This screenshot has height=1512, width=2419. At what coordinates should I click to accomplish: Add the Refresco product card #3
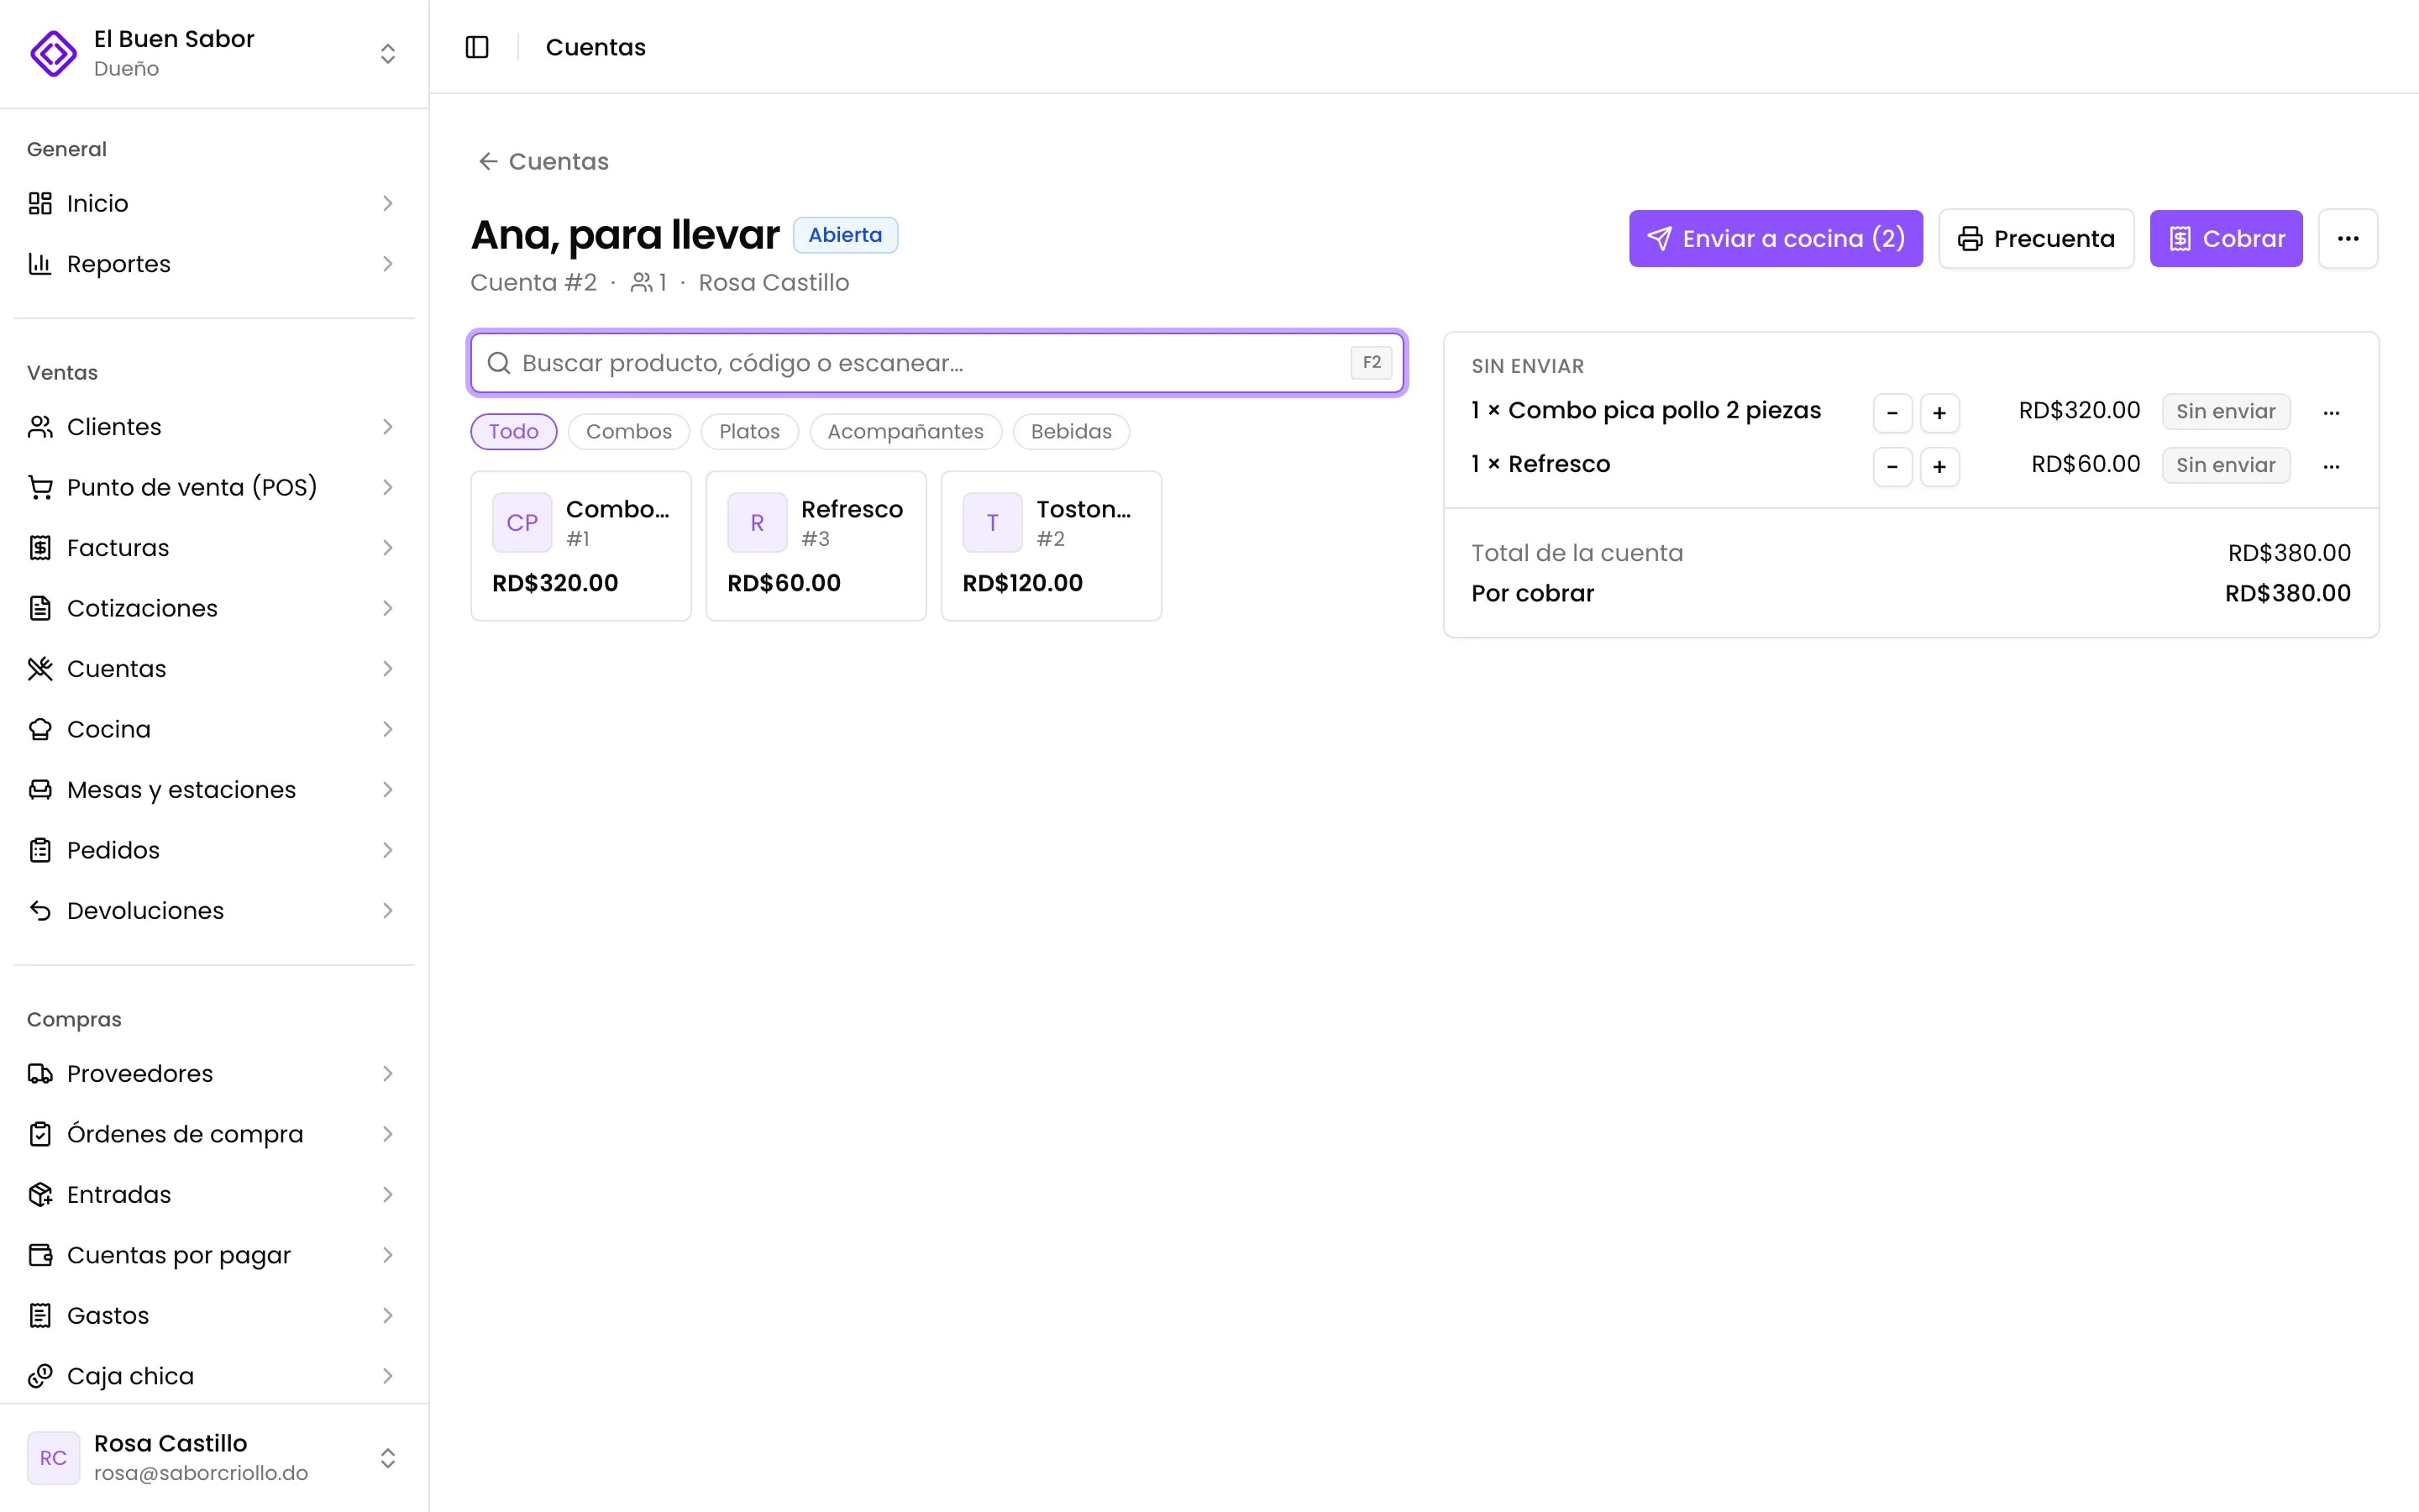pos(816,546)
